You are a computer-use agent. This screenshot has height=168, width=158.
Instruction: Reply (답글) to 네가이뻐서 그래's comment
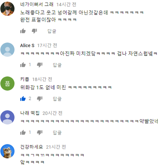[52, 31]
